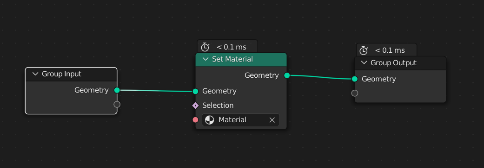Click Geometry input socket on Group Output
The image size is (484, 168).
tap(355, 79)
